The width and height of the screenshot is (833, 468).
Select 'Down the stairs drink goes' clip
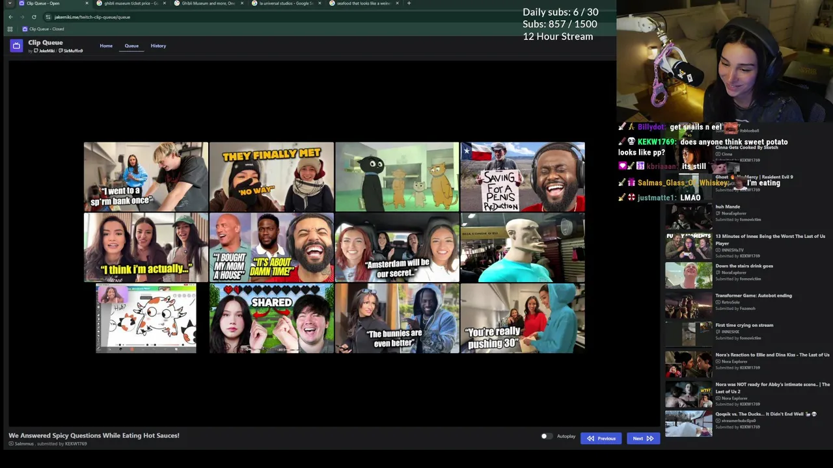[746, 275]
